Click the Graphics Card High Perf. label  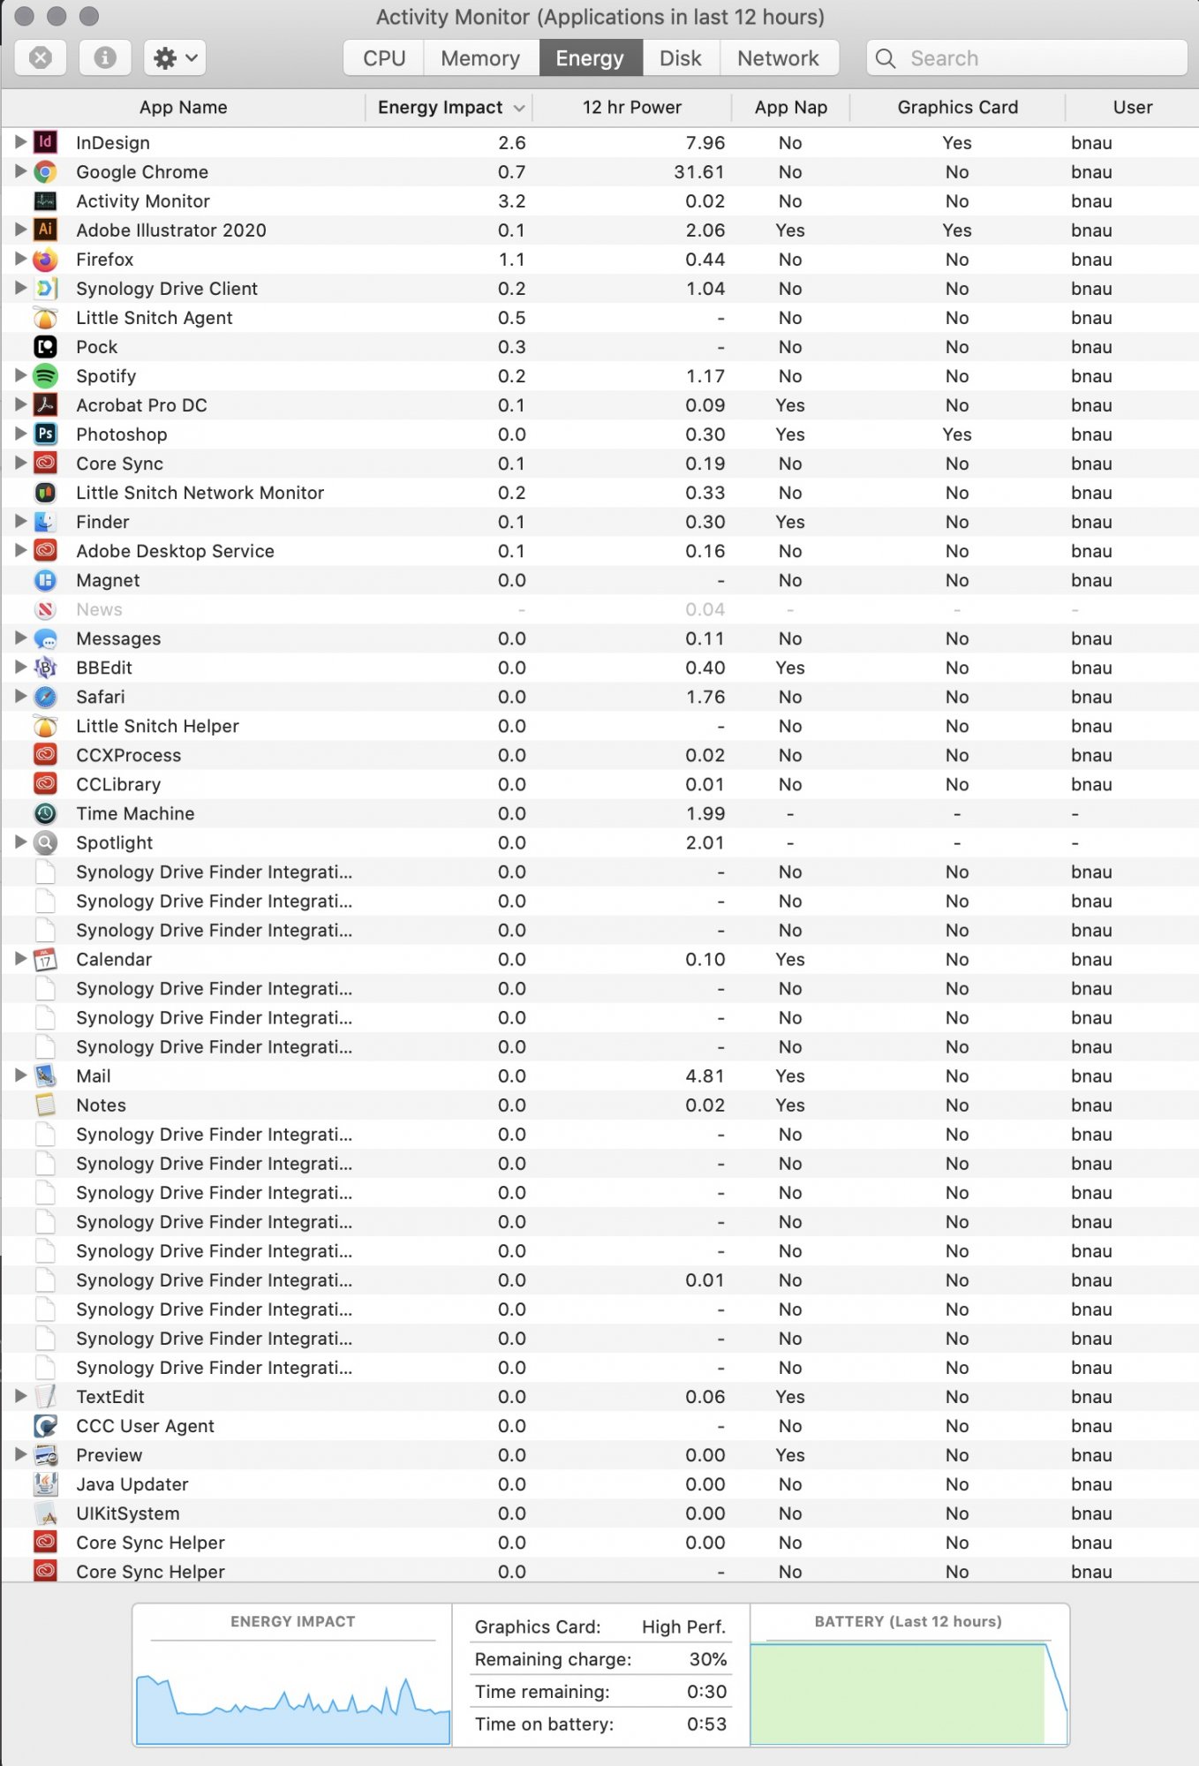coord(683,1626)
